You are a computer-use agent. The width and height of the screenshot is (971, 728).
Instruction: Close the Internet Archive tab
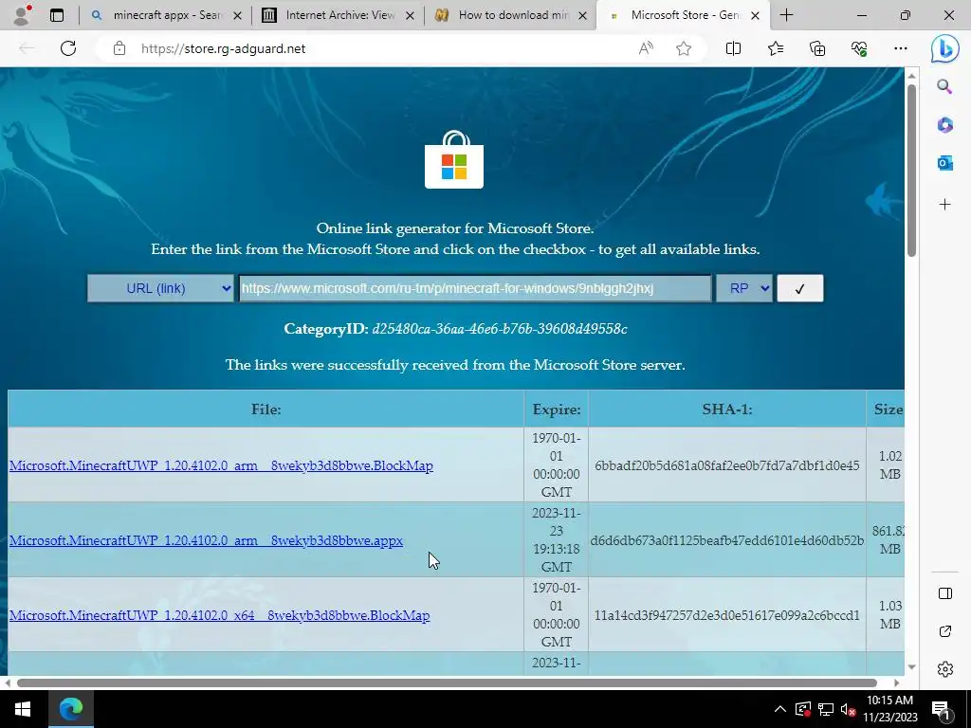[x=410, y=16]
